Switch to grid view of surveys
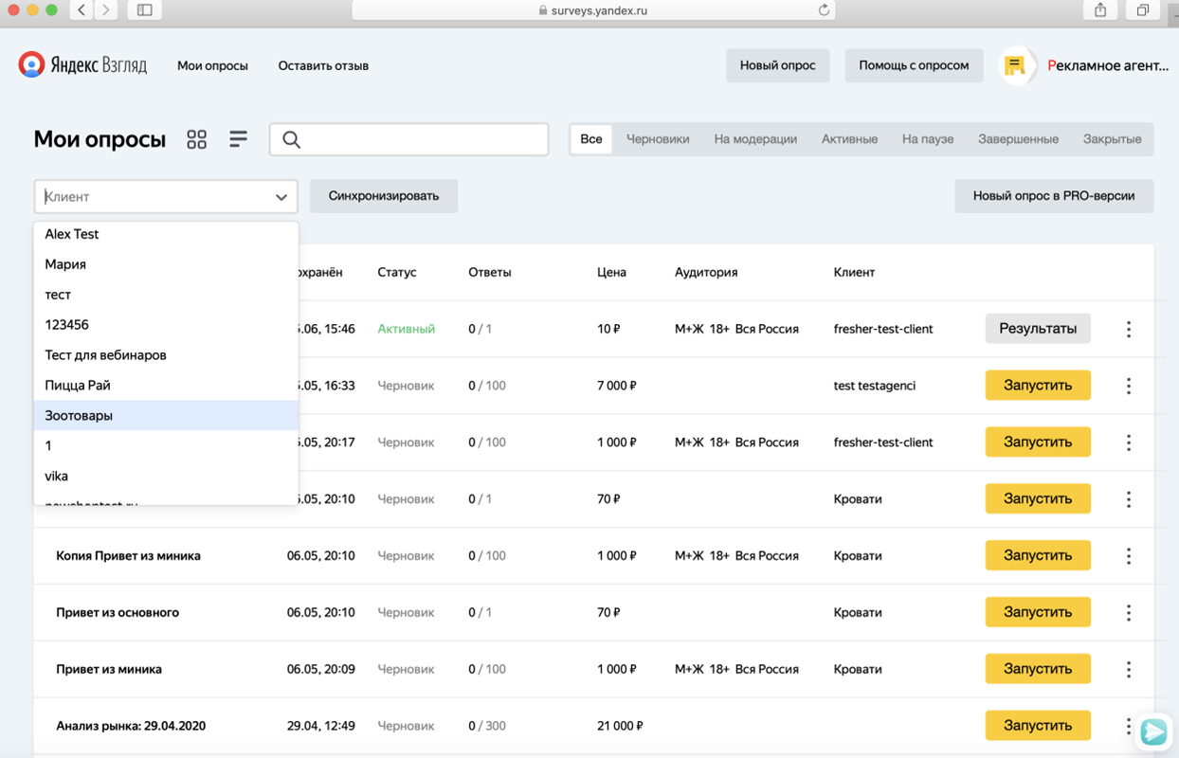 click(196, 139)
